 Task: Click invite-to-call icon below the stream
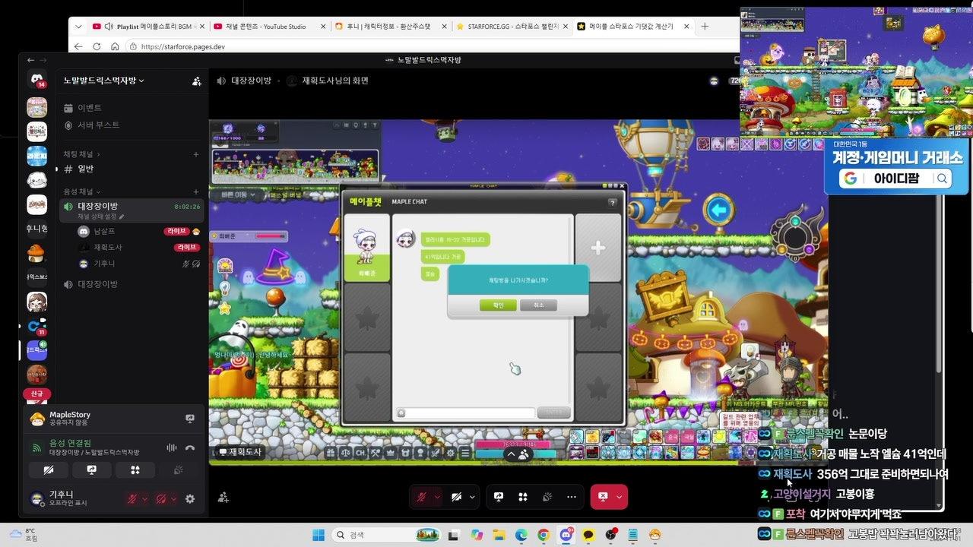pyautogui.click(x=223, y=497)
